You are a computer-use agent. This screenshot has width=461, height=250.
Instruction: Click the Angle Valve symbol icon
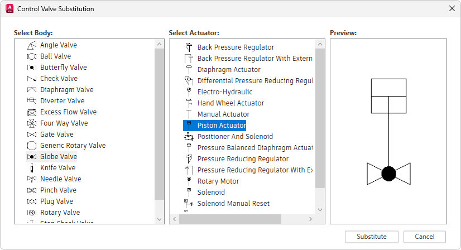point(32,45)
